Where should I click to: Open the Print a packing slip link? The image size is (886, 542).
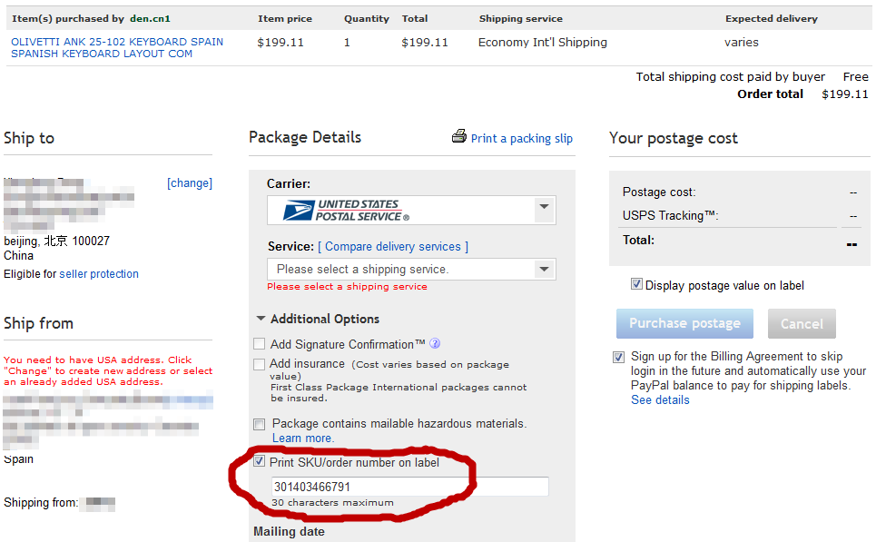click(521, 138)
